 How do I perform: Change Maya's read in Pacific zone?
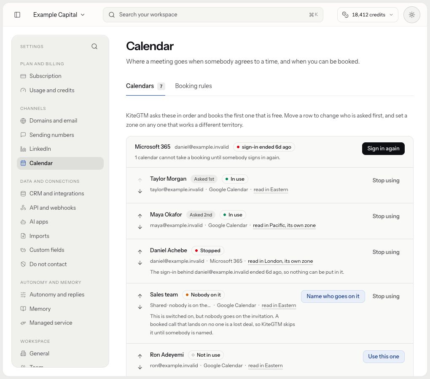[x=284, y=226]
